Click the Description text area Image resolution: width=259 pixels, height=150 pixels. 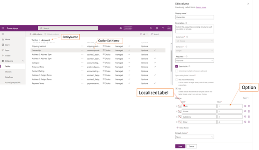click(194, 29)
